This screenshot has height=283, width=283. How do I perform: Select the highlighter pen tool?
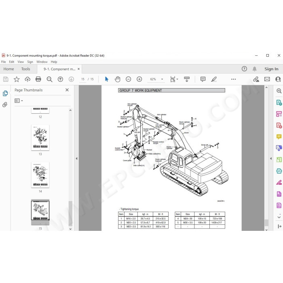214,79
